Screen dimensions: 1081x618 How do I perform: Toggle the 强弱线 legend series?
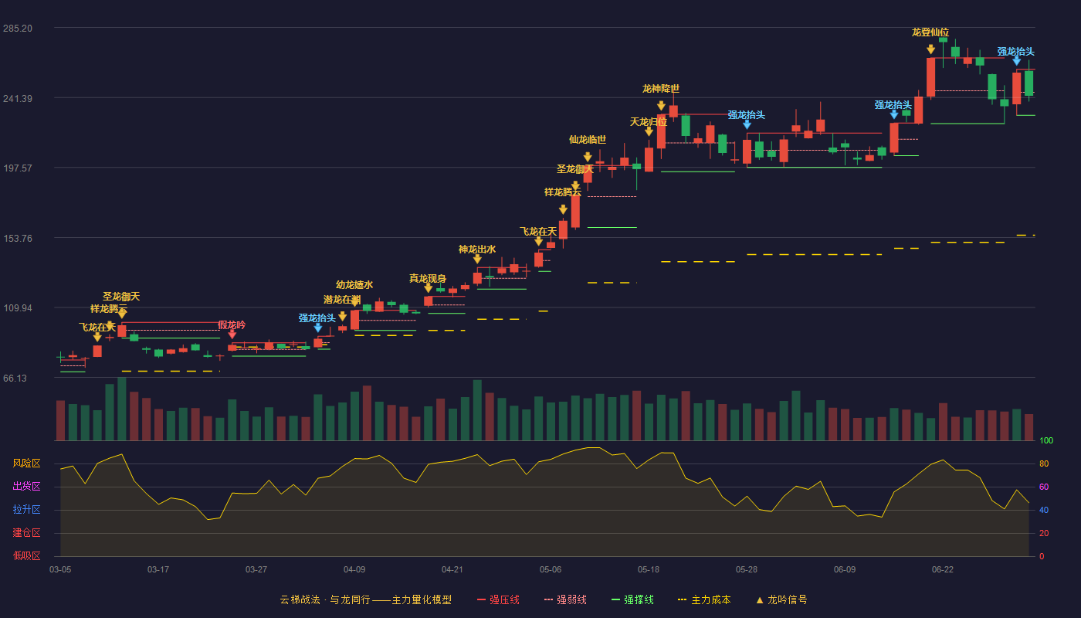pyautogui.click(x=565, y=599)
